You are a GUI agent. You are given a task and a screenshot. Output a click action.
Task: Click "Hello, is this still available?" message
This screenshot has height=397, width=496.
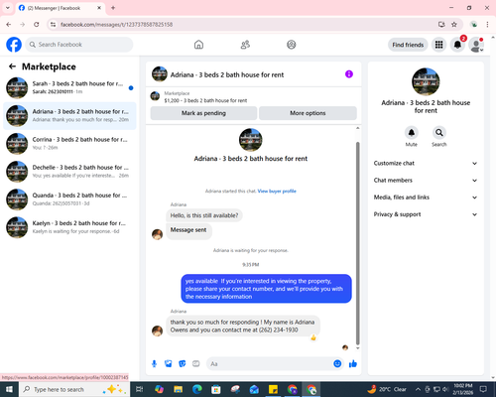click(x=204, y=215)
